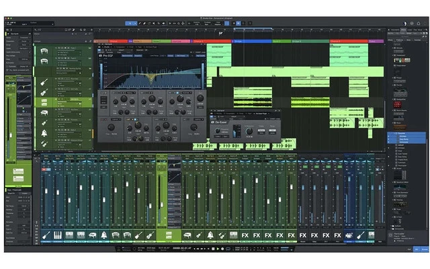Click the drum kit icon in the mixer
Image resolution: width=430 pixels, height=269 pixels.
click(x=349, y=235)
